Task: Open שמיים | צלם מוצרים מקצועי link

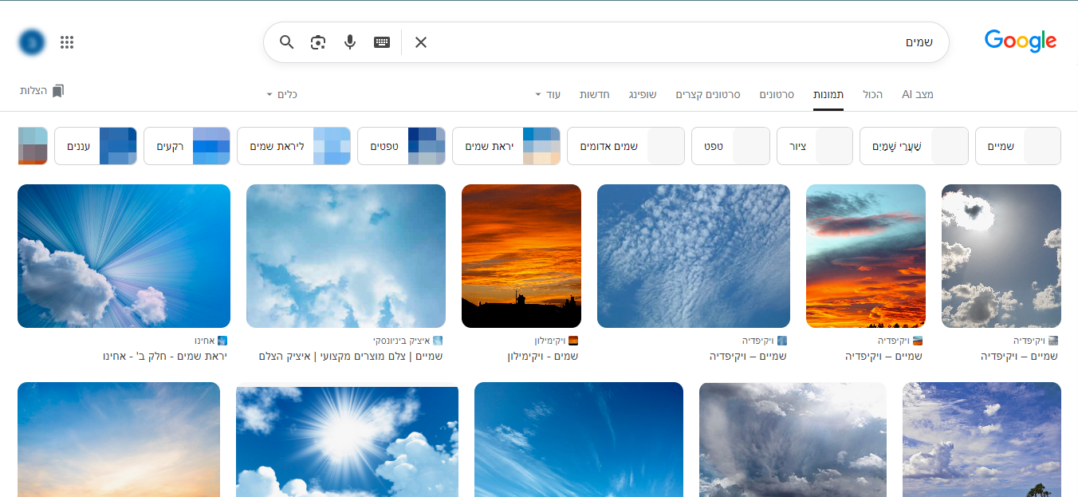Action: pyautogui.click(x=351, y=357)
